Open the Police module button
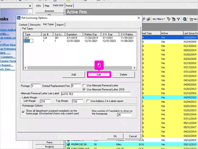 pos(49,142)
